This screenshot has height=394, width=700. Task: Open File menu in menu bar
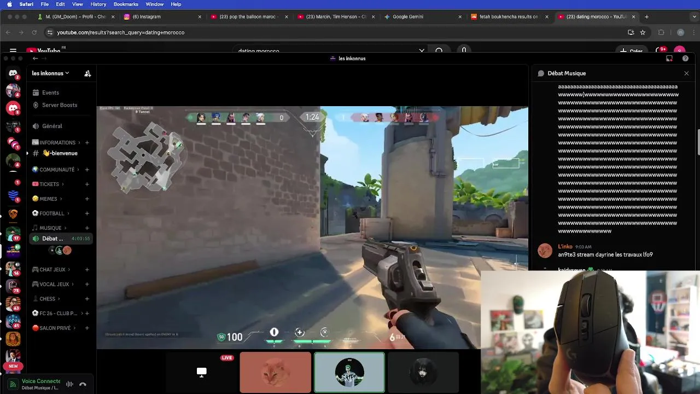click(45, 4)
